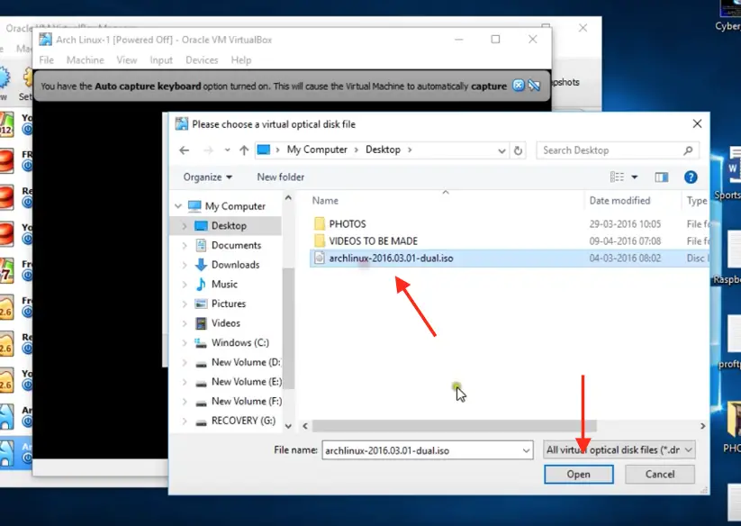Select the RECOVERY (G:) drive
This screenshot has height=526, width=741.
tap(243, 421)
